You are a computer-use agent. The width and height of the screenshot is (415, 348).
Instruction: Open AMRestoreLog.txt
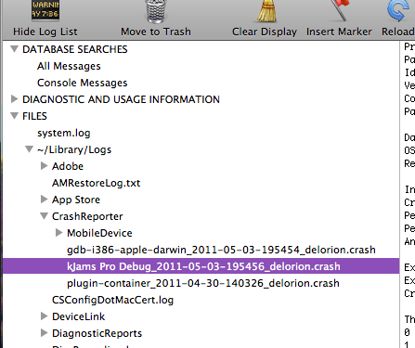[x=96, y=183]
